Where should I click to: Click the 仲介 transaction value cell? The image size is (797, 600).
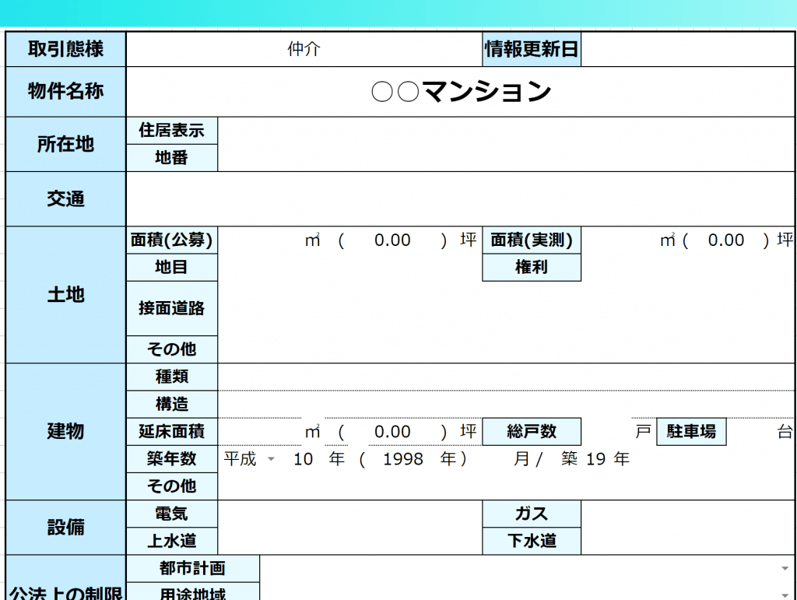pyautogui.click(x=304, y=49)
